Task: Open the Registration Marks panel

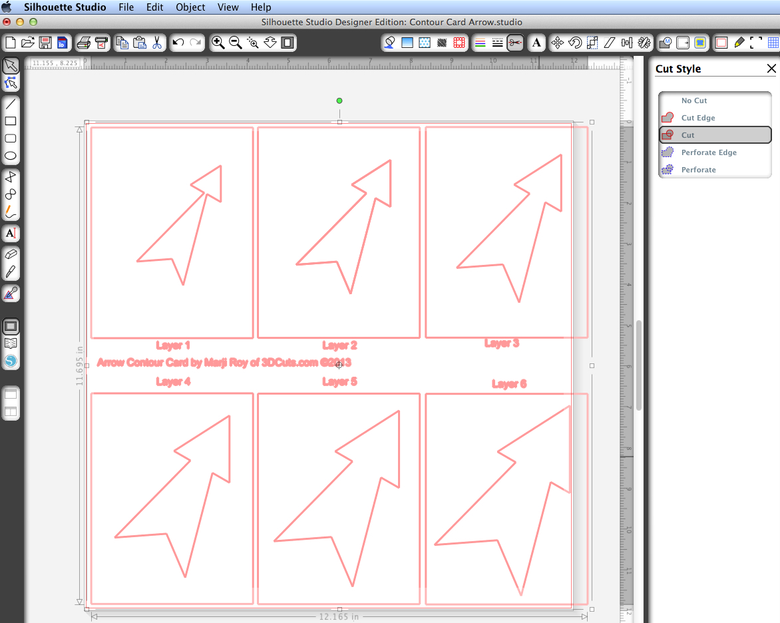Action: tap(756, 43)
